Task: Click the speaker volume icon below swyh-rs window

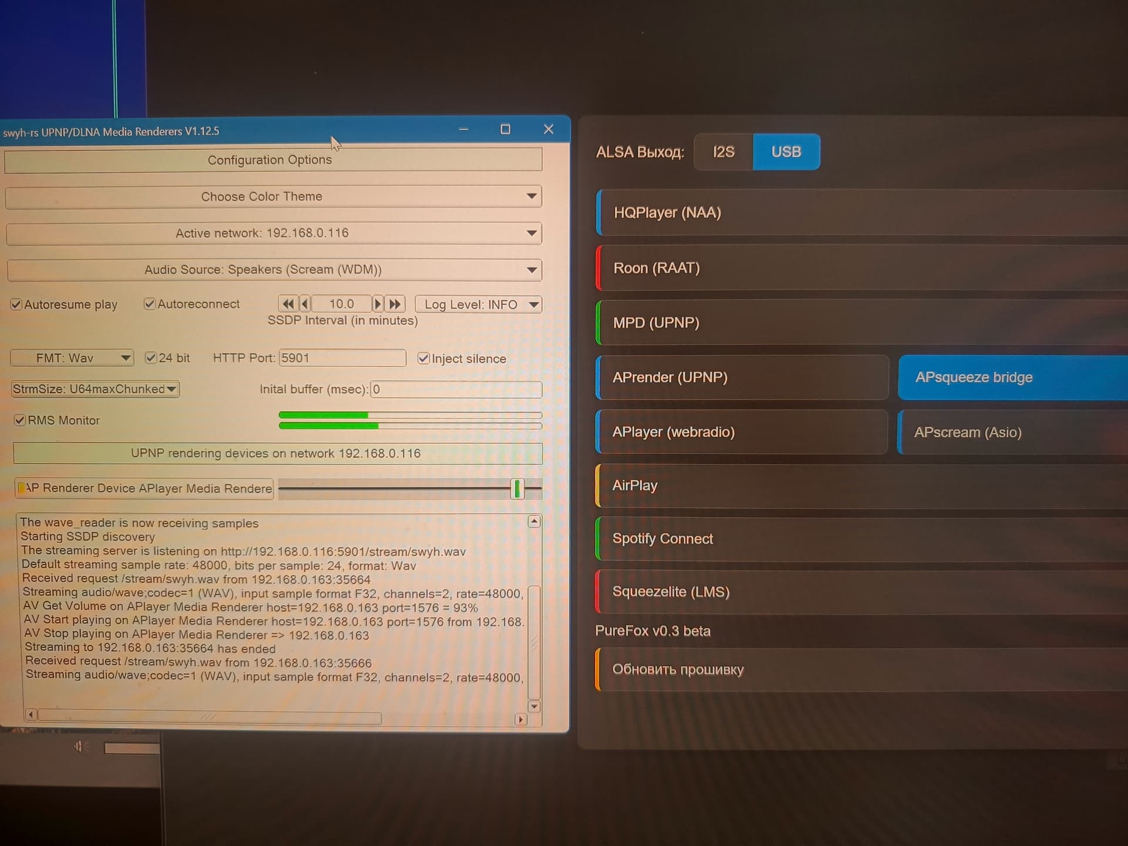Action: [79, 746]
